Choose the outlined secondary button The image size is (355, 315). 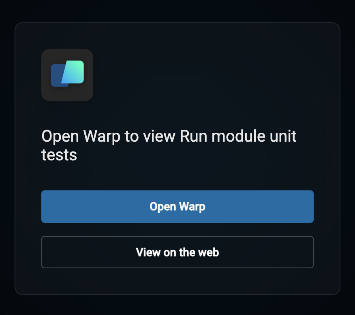pyautogui.click(x=177, y=252)
